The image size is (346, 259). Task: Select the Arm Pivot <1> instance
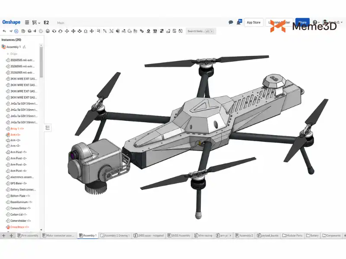[18, 152]
